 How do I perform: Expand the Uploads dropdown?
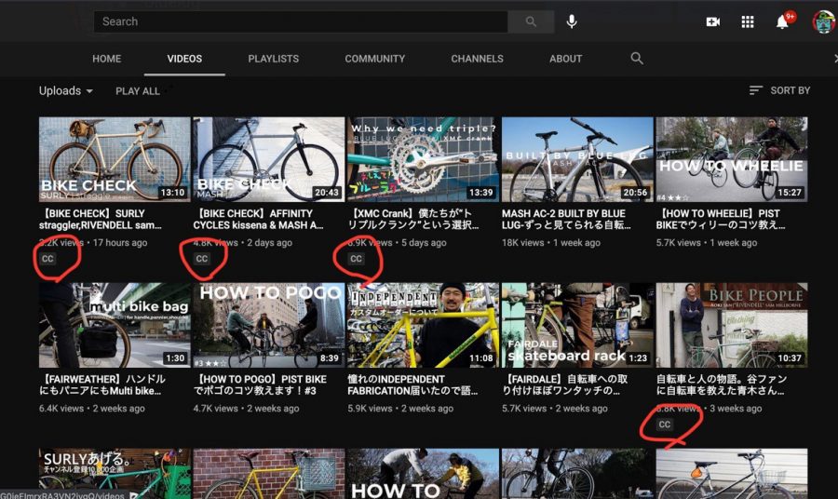(66, 91)
